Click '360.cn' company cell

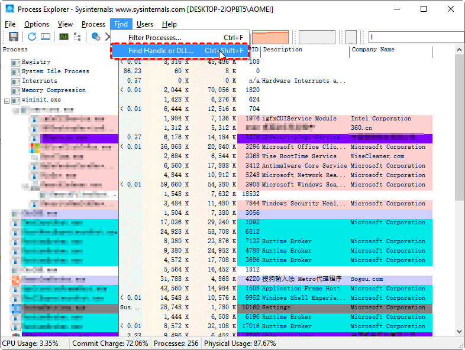coord(361,128)
